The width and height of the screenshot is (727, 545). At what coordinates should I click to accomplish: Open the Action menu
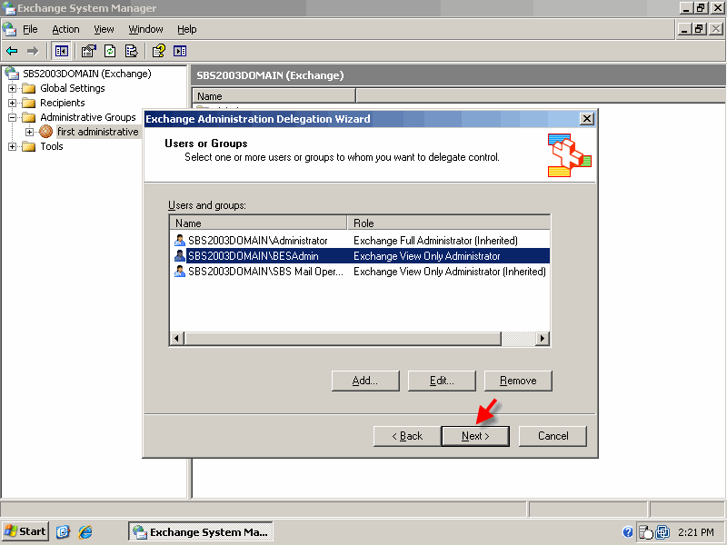point(65,29)
